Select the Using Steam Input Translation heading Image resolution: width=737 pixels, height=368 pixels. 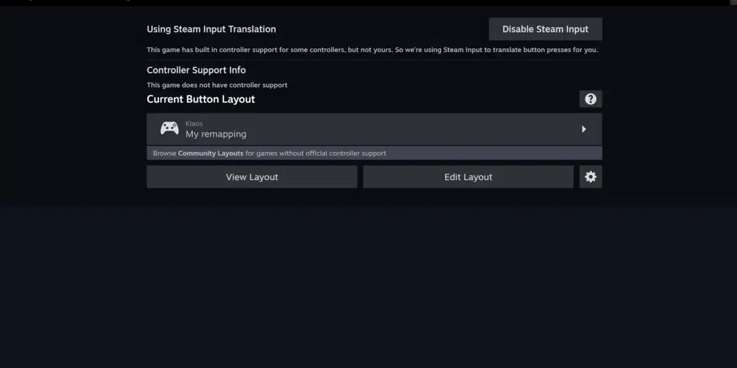[x=211, y=29]
